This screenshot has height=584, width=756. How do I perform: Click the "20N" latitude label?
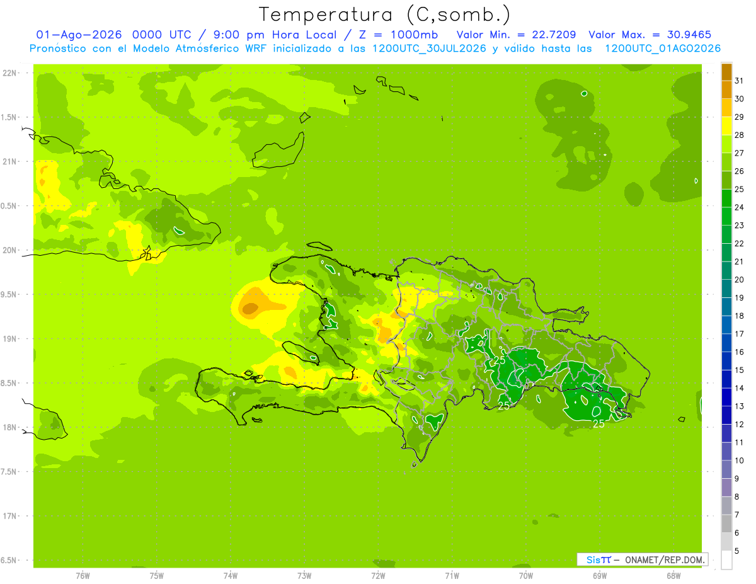click(x=9, y=251)
